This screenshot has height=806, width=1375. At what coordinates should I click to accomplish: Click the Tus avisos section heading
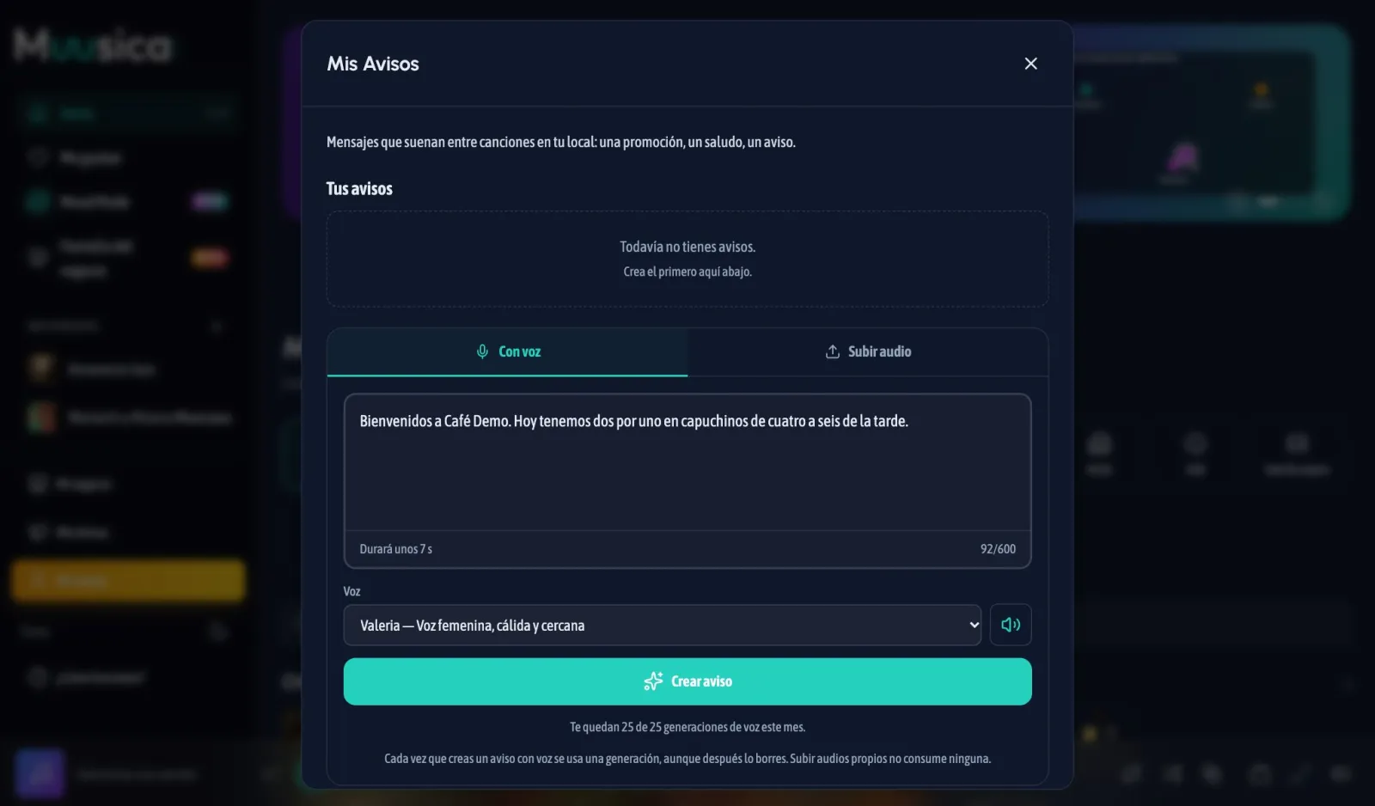359,188
